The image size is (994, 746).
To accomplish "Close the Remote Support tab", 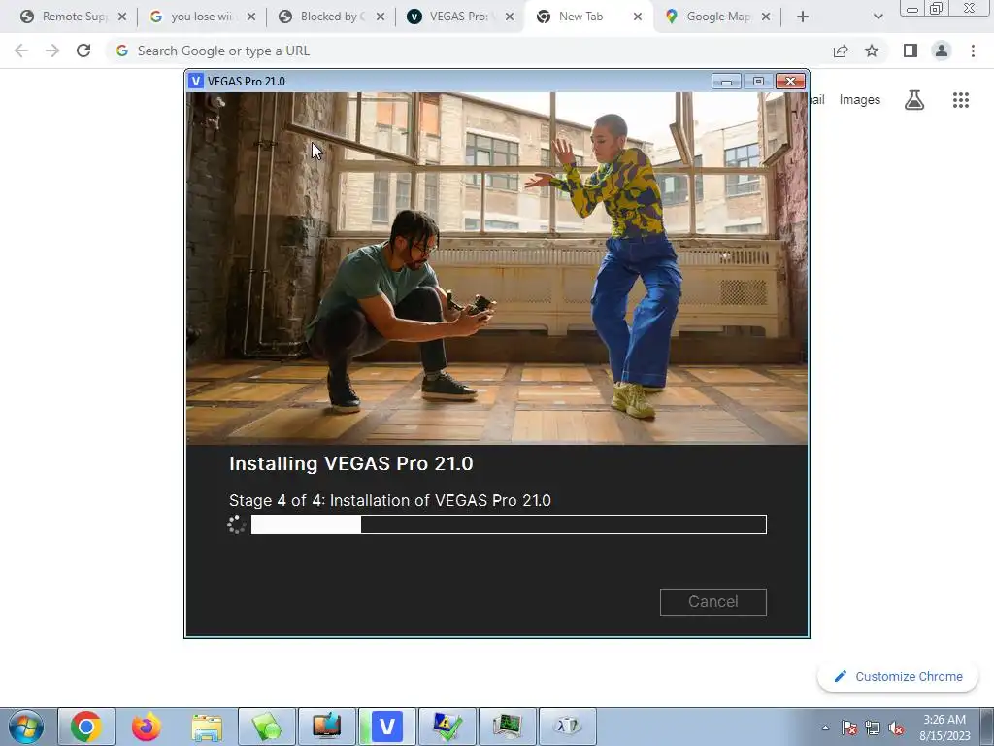I will coord(122,17).
